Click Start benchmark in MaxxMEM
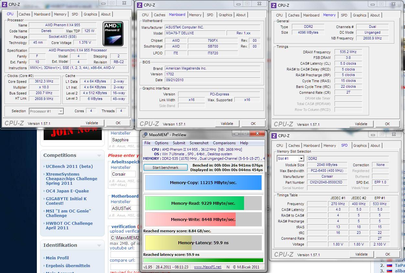 (165, 168)
